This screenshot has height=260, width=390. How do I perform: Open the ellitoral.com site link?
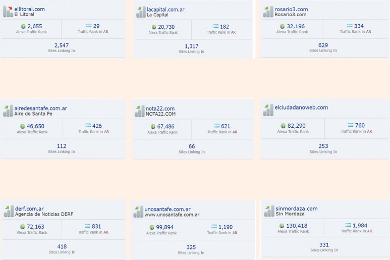coord(30,9)
